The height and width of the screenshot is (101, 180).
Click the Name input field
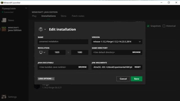tap(63, 42)
